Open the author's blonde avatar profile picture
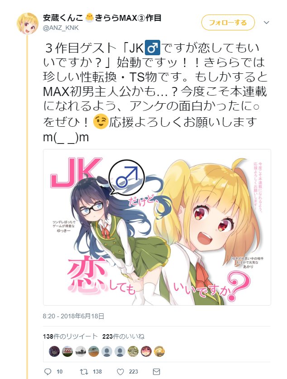This screenshot has height=379, width=287. click(28, 24)
